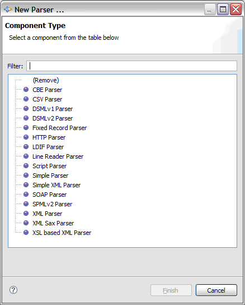The height and width of the screenshot is (305, 245).
Task: Open help with the question mark icon
Action: [13, 290]
